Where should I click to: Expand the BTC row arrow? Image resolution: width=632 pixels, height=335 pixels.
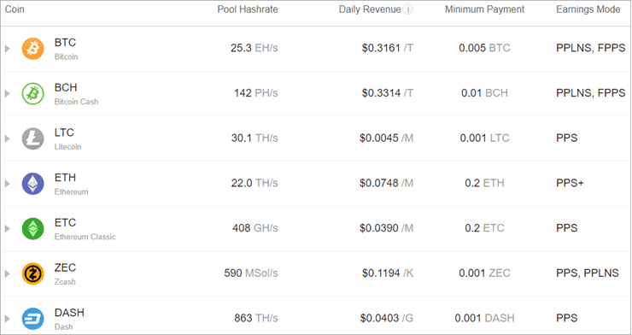(x=7, y=49)
